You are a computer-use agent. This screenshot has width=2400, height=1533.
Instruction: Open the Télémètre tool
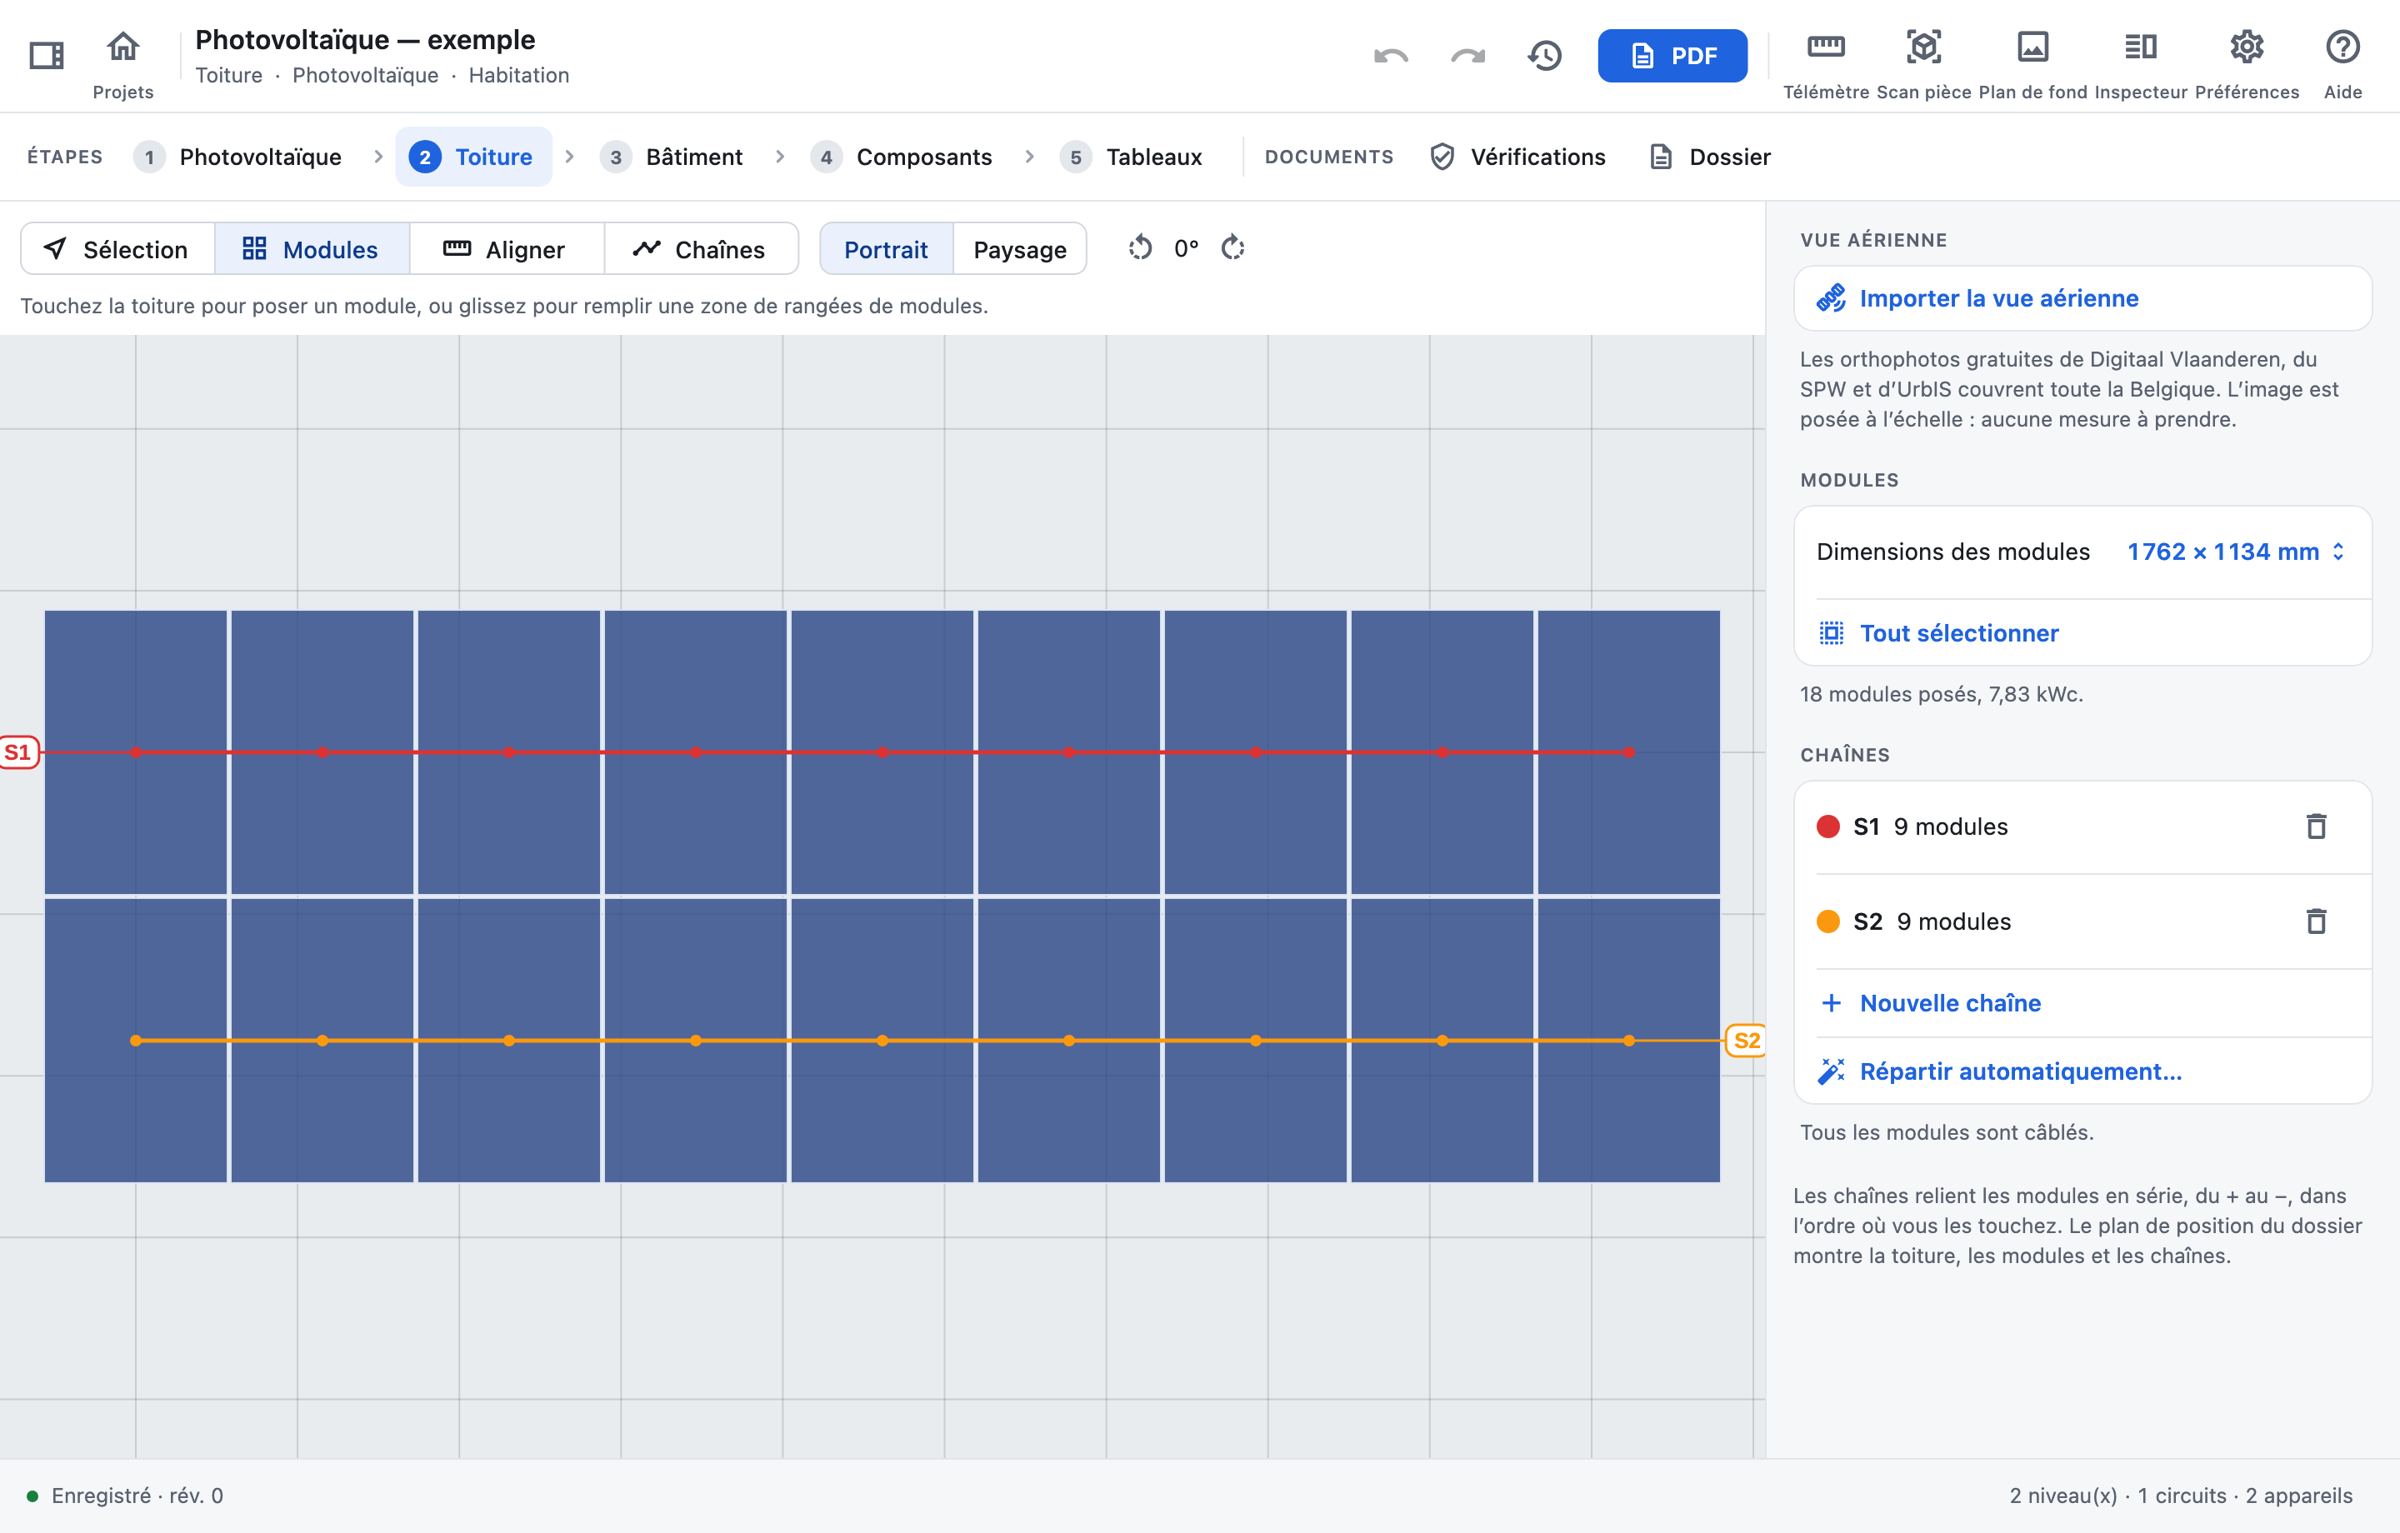[x=1825, y=64]
